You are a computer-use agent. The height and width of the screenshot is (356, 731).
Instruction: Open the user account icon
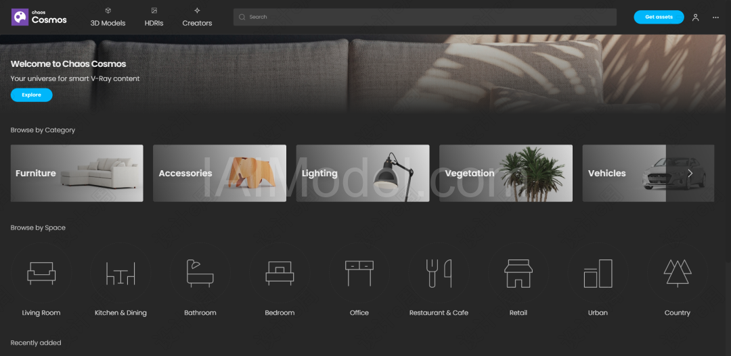[696, 17]
